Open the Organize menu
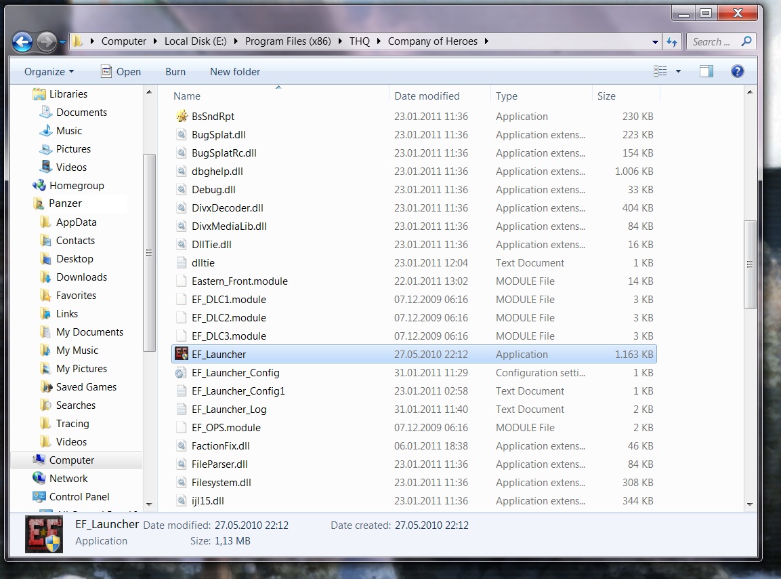The width and height of the screenshot is (781, 579). (49, 72)
